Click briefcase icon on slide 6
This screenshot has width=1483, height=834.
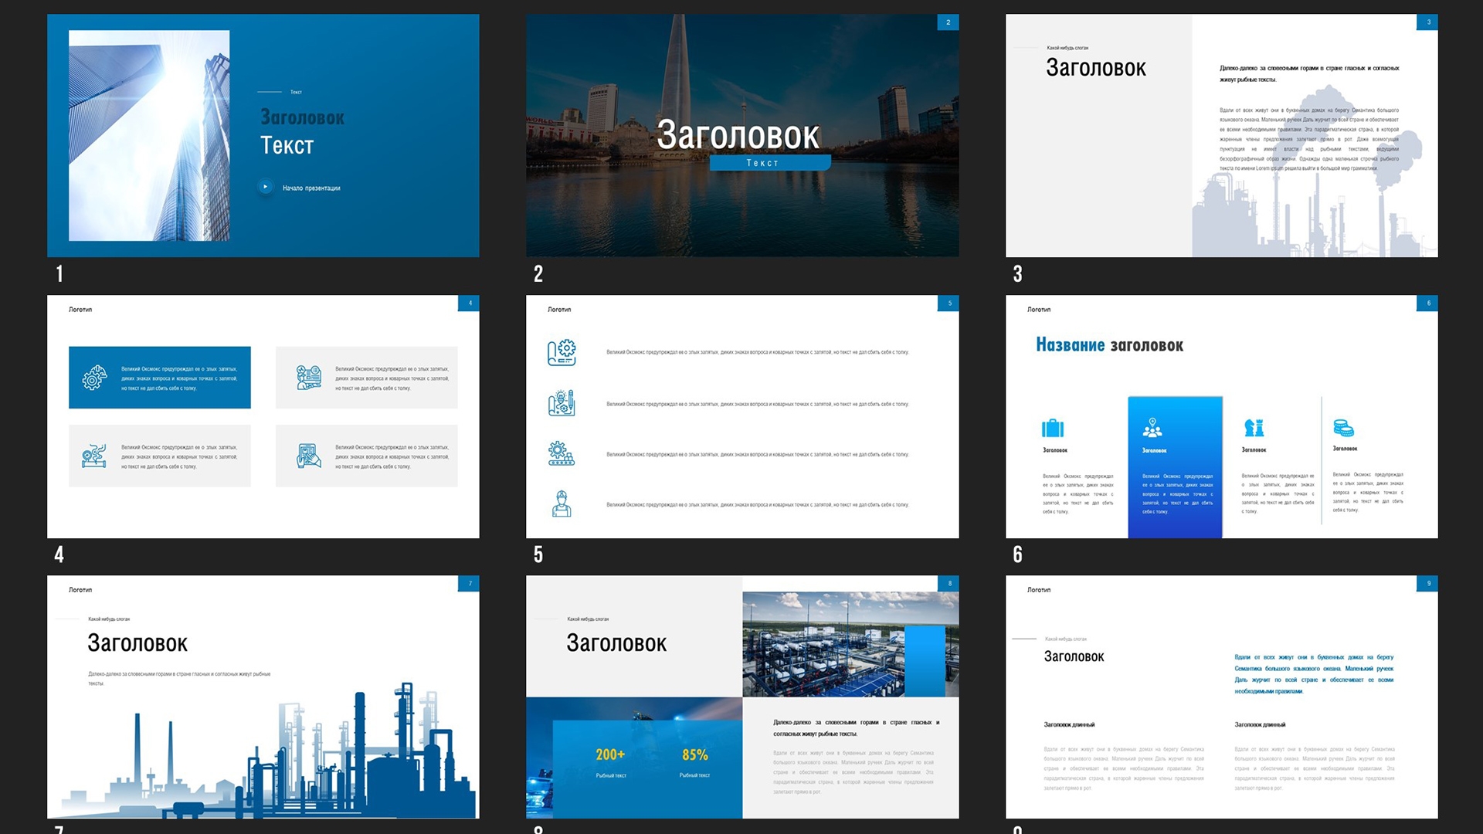coord(1053,428)
